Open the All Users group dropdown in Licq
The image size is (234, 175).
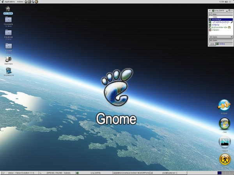tap(221, 37)
